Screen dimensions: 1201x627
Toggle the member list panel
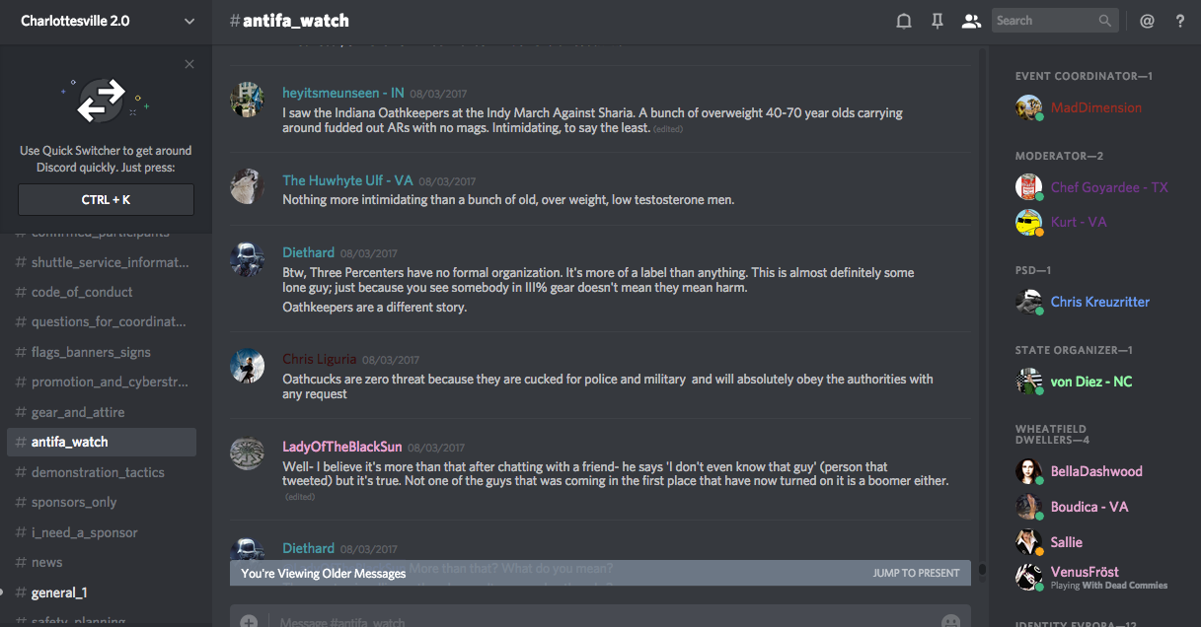[x=971, y=21]
